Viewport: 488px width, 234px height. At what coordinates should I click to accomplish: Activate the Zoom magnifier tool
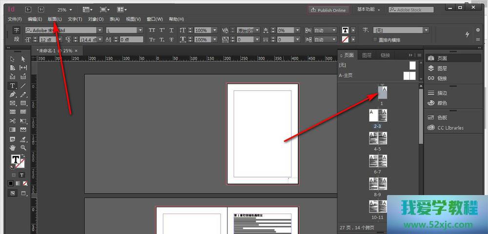point(23,147)
